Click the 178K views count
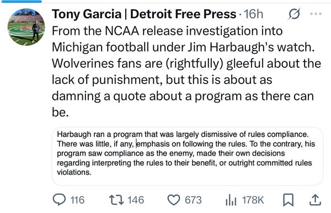This screenshot has width=331, height=213. tap(253, 200)
